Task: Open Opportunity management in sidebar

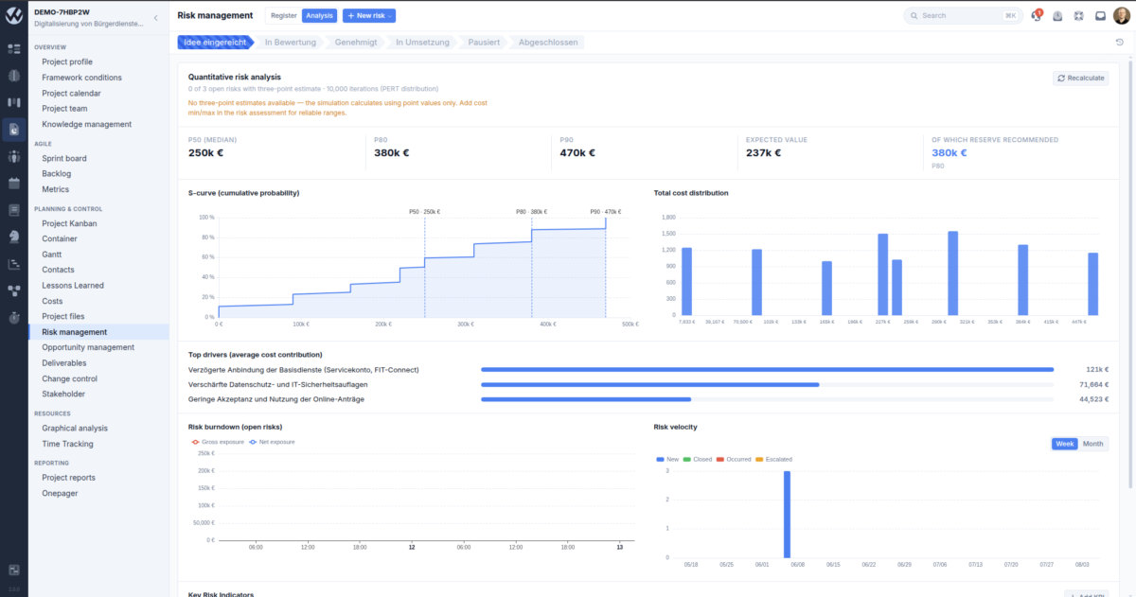Action: click(x=88, y=347)
